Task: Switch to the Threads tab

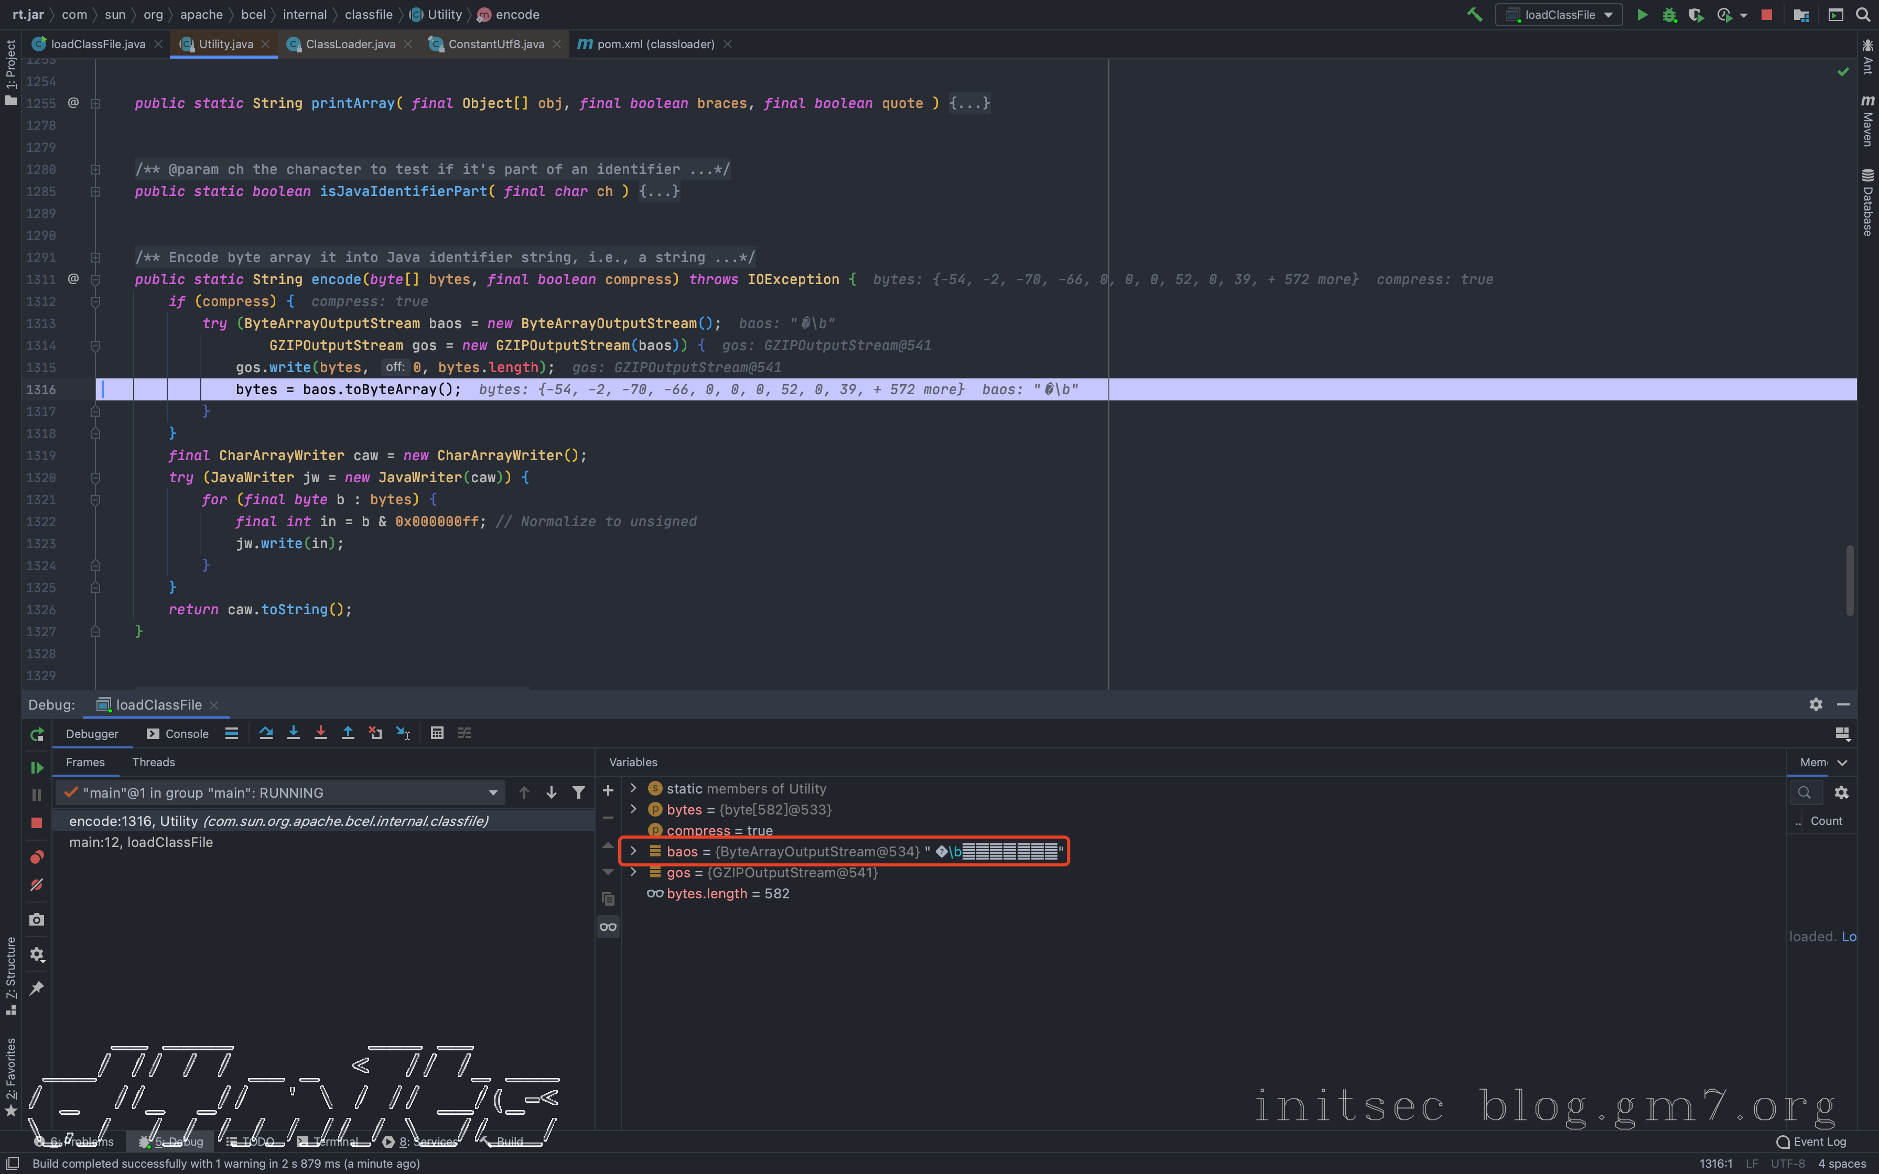Action: tap(153, 762)
